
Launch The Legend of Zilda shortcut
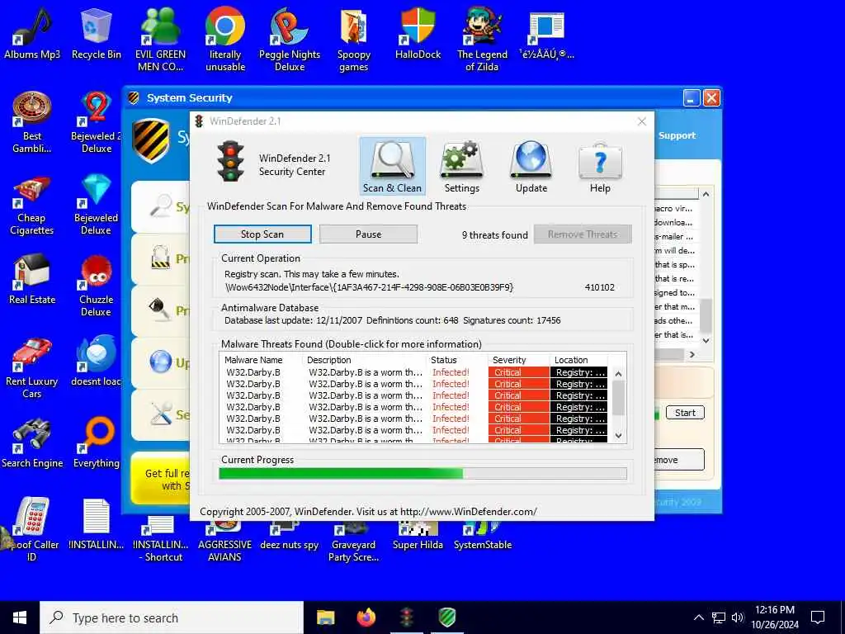482,40
